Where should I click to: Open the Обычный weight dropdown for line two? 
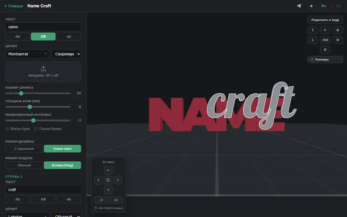coord(66,215)
